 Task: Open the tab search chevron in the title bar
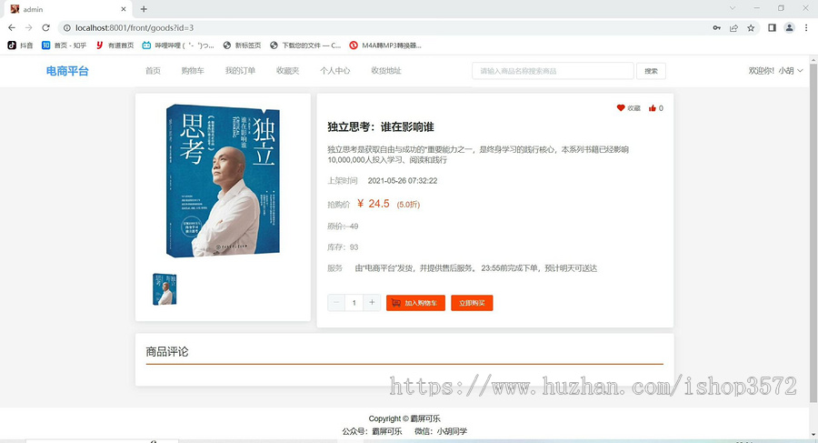[x=733, y=8]
